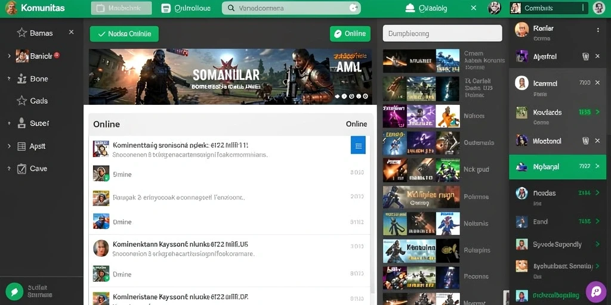Viewport: 611px width, 305px height.
Task: Open the SOMANILAR banner image
Action: 230,77
